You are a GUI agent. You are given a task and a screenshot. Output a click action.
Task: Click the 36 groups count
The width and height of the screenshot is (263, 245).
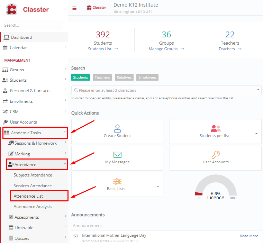tap(166, 34)
